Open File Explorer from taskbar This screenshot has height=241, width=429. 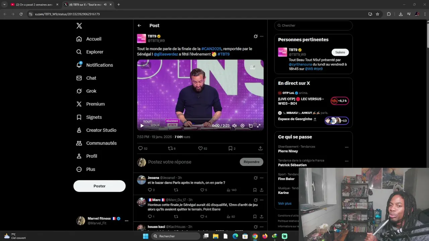216,236
